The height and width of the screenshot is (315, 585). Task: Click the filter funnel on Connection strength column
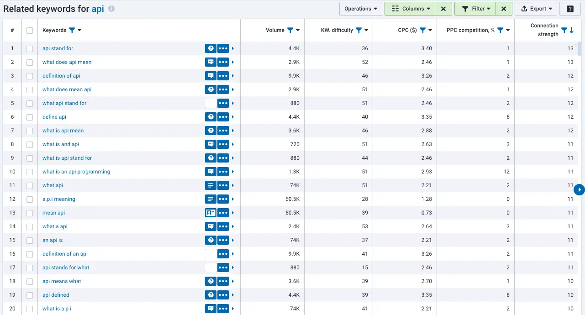pyautogui.click(x=564, y=30)
